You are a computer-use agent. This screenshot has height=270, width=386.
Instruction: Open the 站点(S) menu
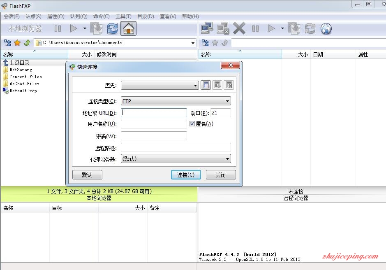[33, 16]
